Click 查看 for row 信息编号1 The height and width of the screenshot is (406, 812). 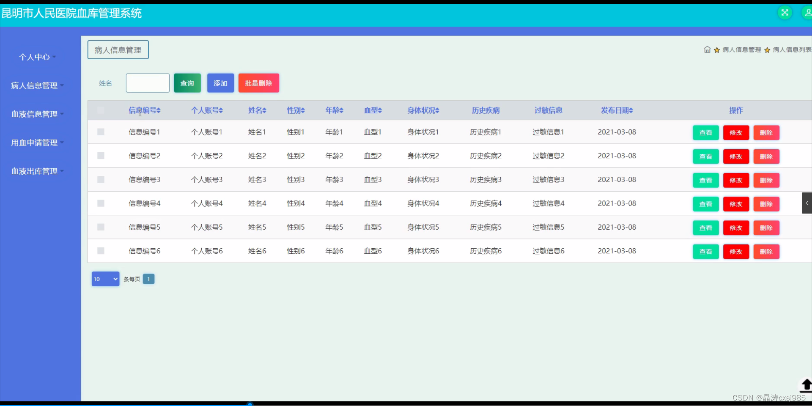pos(705,133)
